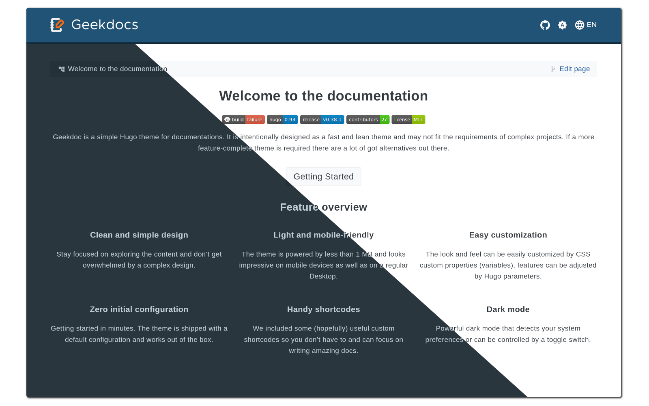Click the main Welcome to the documentation heading
This screenshot has width=649, height=406.
point(323,96)
